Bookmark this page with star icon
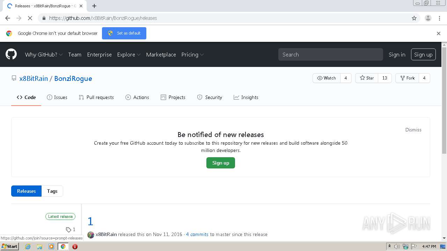Viewport: 447px width, 251px height. pos(414,18)
